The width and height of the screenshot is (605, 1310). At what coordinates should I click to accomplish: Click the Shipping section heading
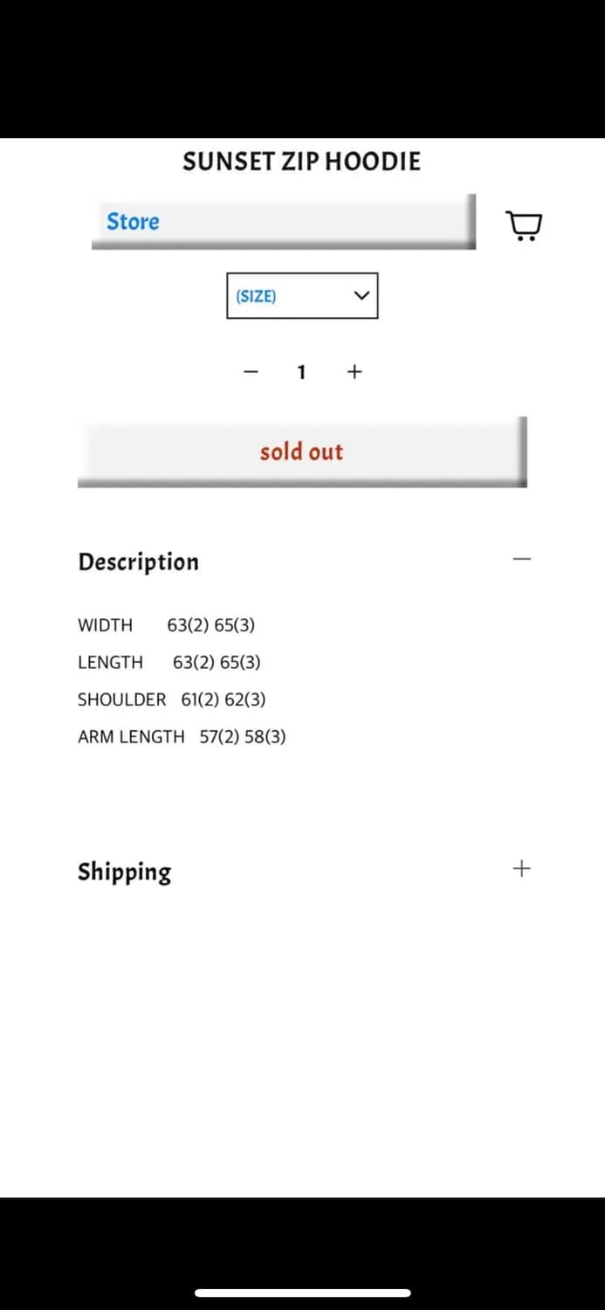[124, 872]
